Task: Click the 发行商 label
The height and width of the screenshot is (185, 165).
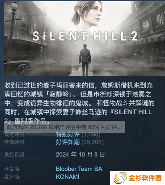Action: click(x=12, y=177)
